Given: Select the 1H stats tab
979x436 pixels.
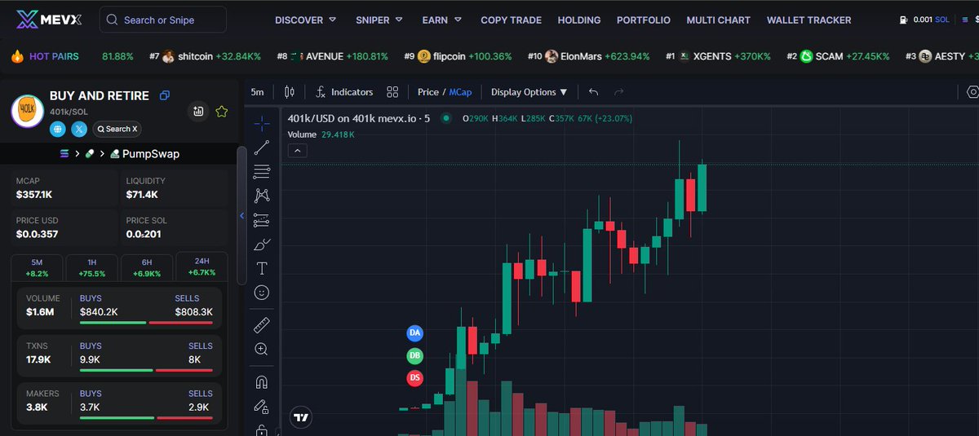Looking at the screenshot, I should pos(91,267).
